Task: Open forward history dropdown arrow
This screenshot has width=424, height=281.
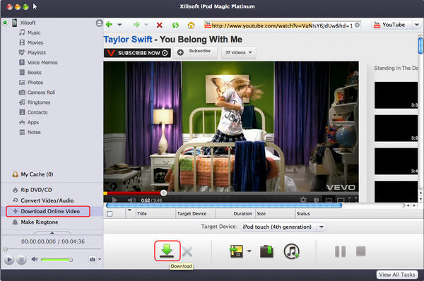Action: tap(146, 25)
